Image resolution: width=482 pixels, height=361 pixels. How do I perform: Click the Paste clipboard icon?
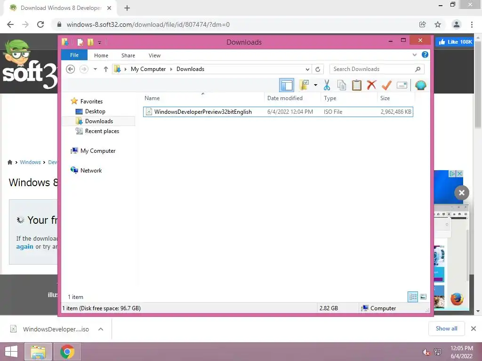click(357, 85)
